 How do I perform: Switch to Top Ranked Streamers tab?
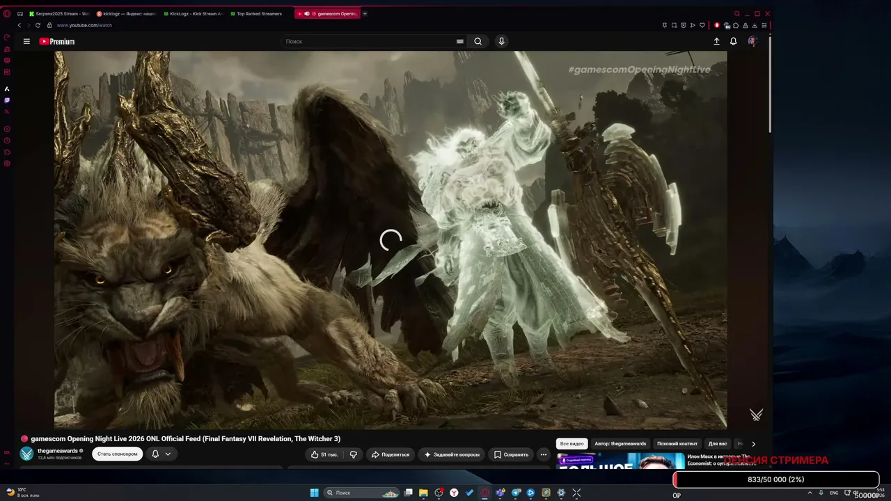260,14
